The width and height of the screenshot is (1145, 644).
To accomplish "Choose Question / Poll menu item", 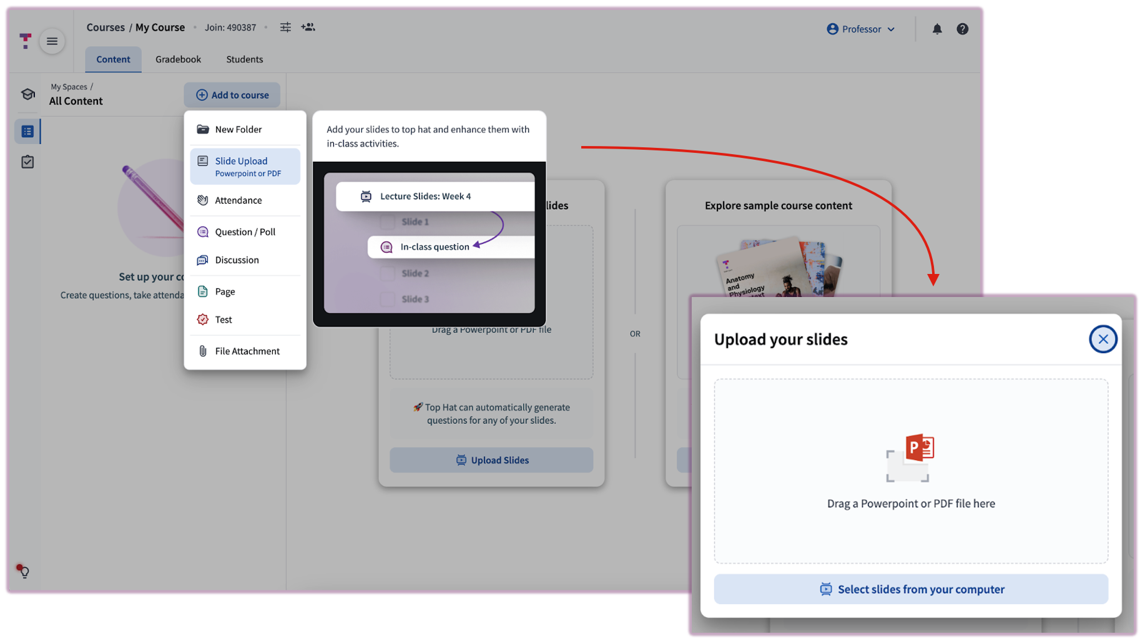I will pos(245,232).
